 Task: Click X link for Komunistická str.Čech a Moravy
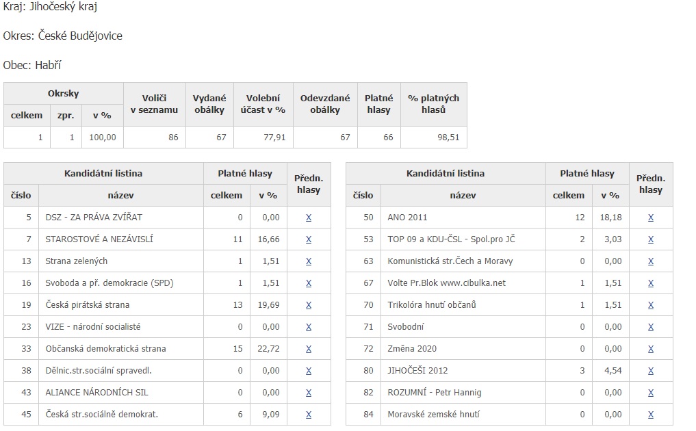coord(651,261)
